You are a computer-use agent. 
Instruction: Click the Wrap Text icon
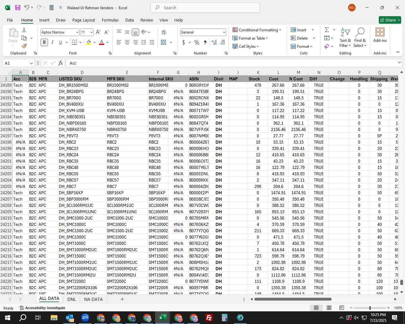click(164, 32)
